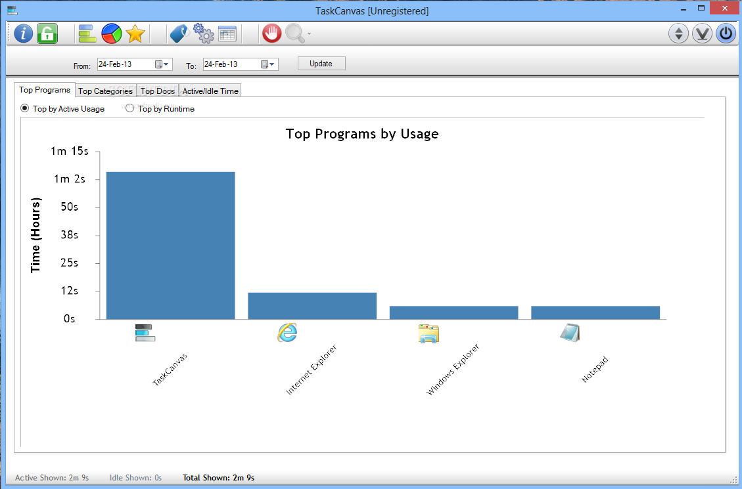
Task: Switch to the Top Categories tab
Action: click(x=106, y=91)
